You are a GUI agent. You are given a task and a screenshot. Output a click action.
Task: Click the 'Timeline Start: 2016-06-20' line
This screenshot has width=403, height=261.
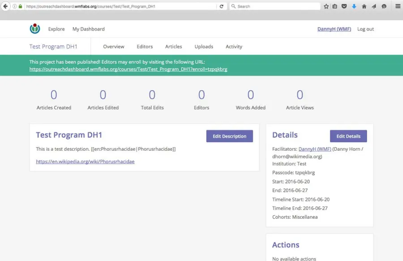(301, 200)
